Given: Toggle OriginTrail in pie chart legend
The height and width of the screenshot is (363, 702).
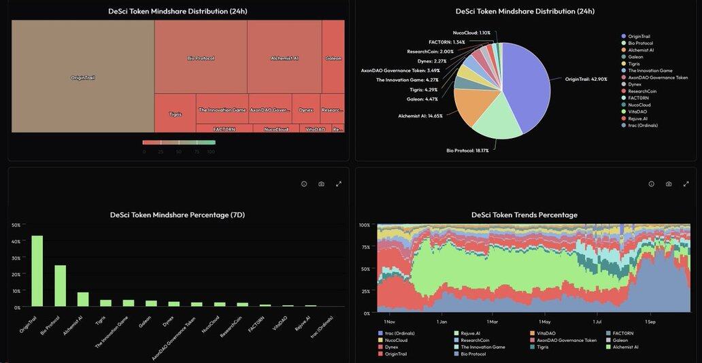Looking at the screenshot, I should click(x=639, y=36).
